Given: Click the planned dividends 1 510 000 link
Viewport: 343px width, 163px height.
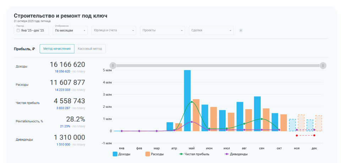Looking at the screenshot, I should (x=63, y=144).
